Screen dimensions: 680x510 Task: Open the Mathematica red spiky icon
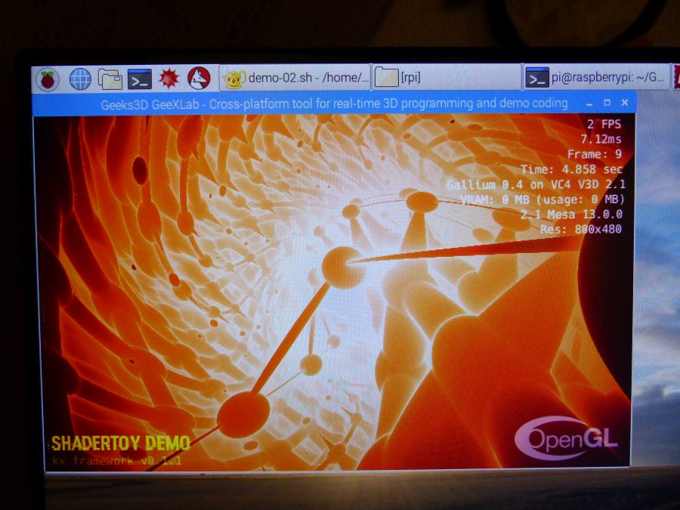[168, 79]
